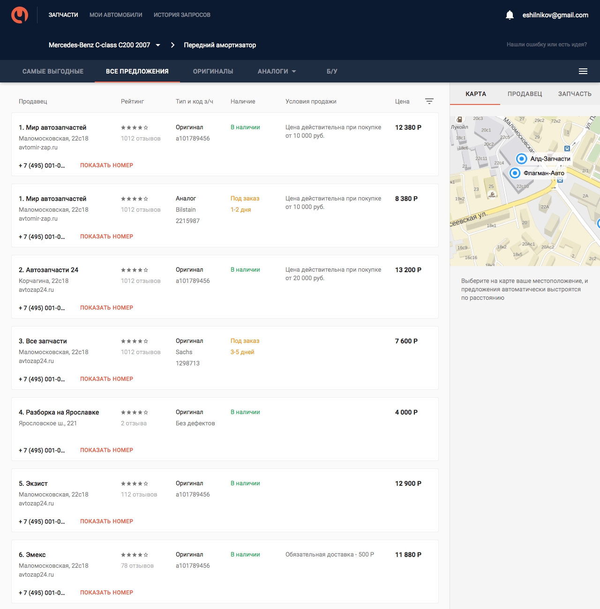Click star rating of Все запчасти

coord(135,341)
